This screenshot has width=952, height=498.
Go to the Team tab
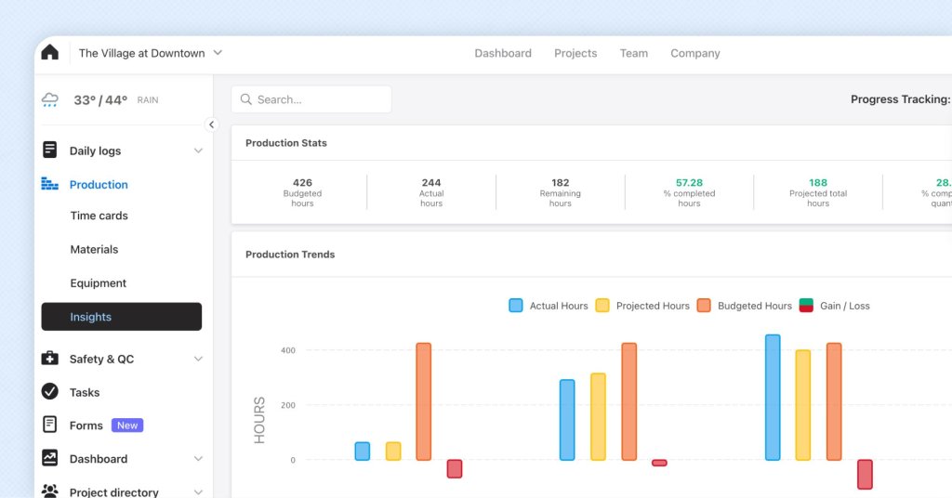click(634, 53)
